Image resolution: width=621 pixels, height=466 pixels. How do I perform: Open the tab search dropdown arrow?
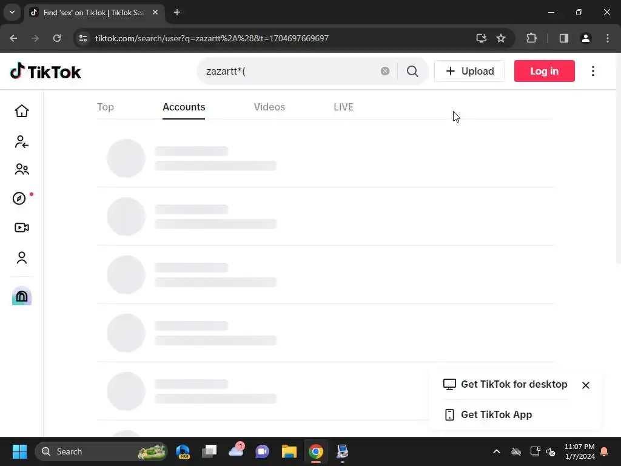12,12
